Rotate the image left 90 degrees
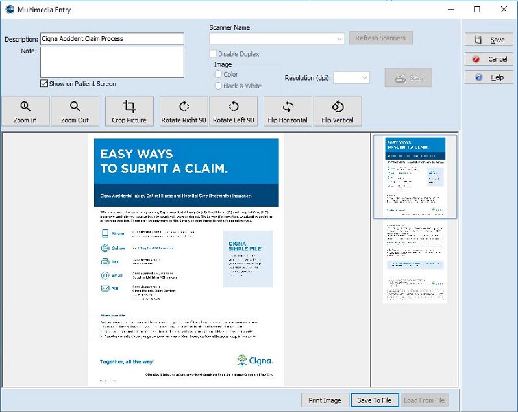 [234, 111]
